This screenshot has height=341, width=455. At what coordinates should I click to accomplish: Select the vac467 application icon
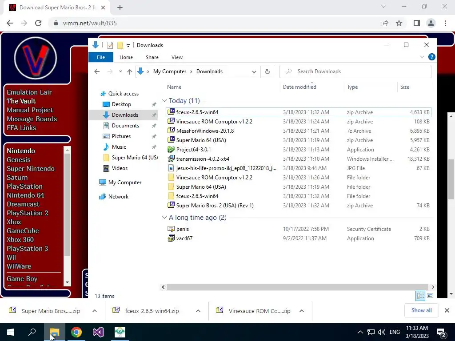(171, 238)
